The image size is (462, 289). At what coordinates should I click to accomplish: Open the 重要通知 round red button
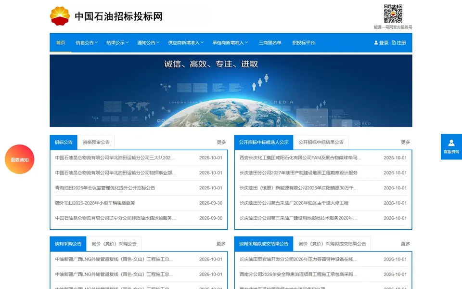coord(19,159)
